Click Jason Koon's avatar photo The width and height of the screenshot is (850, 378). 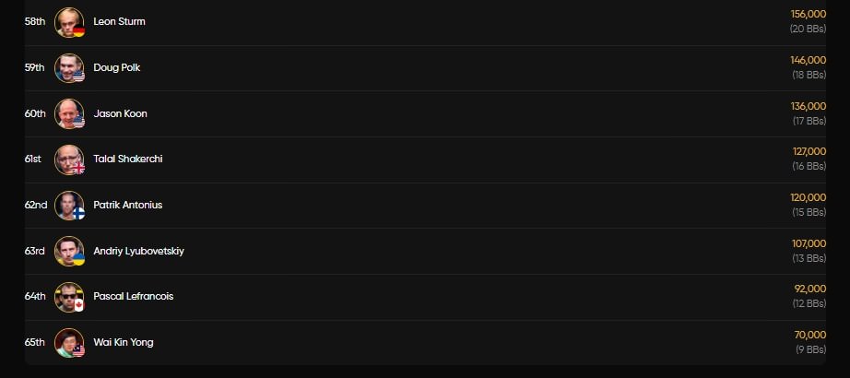point(69,113)
